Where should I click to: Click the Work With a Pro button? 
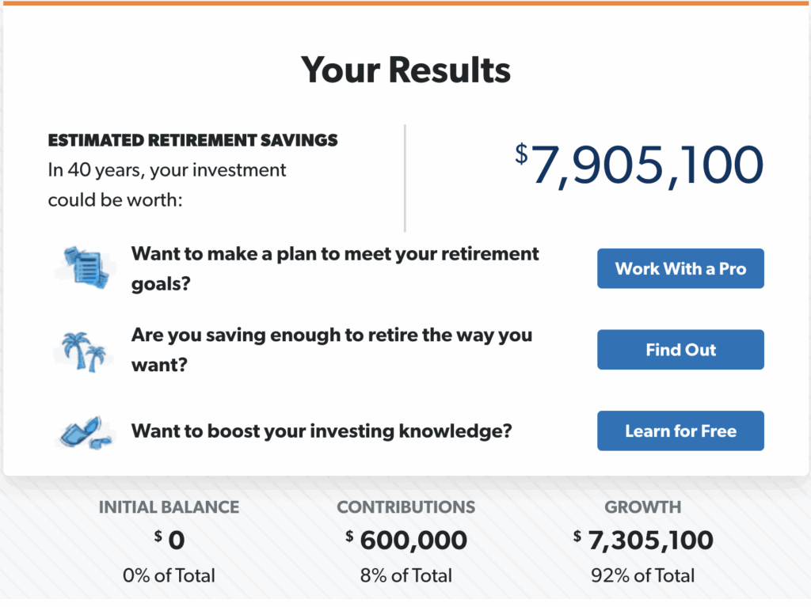click(680, 268)
